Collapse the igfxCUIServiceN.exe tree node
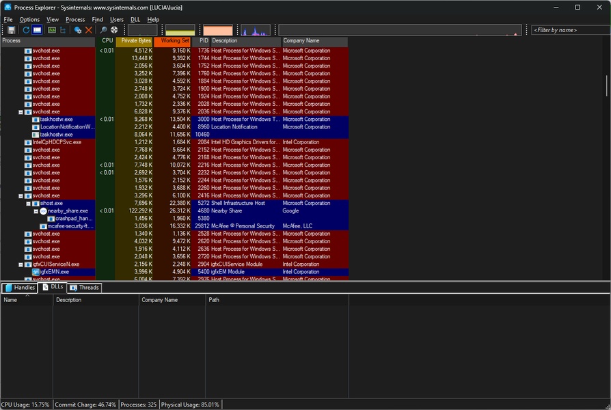 pos(21,264)
